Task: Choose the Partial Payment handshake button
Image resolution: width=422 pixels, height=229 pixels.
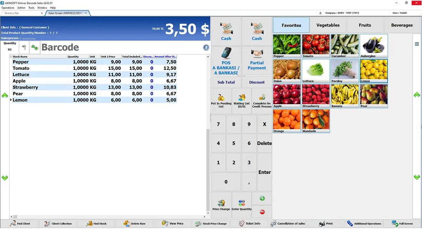Action: click(x=257, y=61)
